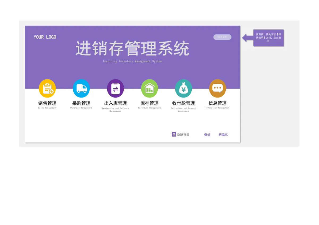Open the teal money bag payment icon
319x225 pixels.
point(183,89)
